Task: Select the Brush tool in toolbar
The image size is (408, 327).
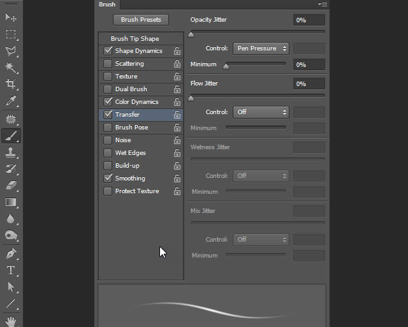Action: pyautogui.click(x=11, y=136)
